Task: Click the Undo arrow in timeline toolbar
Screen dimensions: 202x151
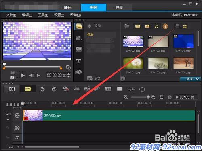Action: point(42,89)
